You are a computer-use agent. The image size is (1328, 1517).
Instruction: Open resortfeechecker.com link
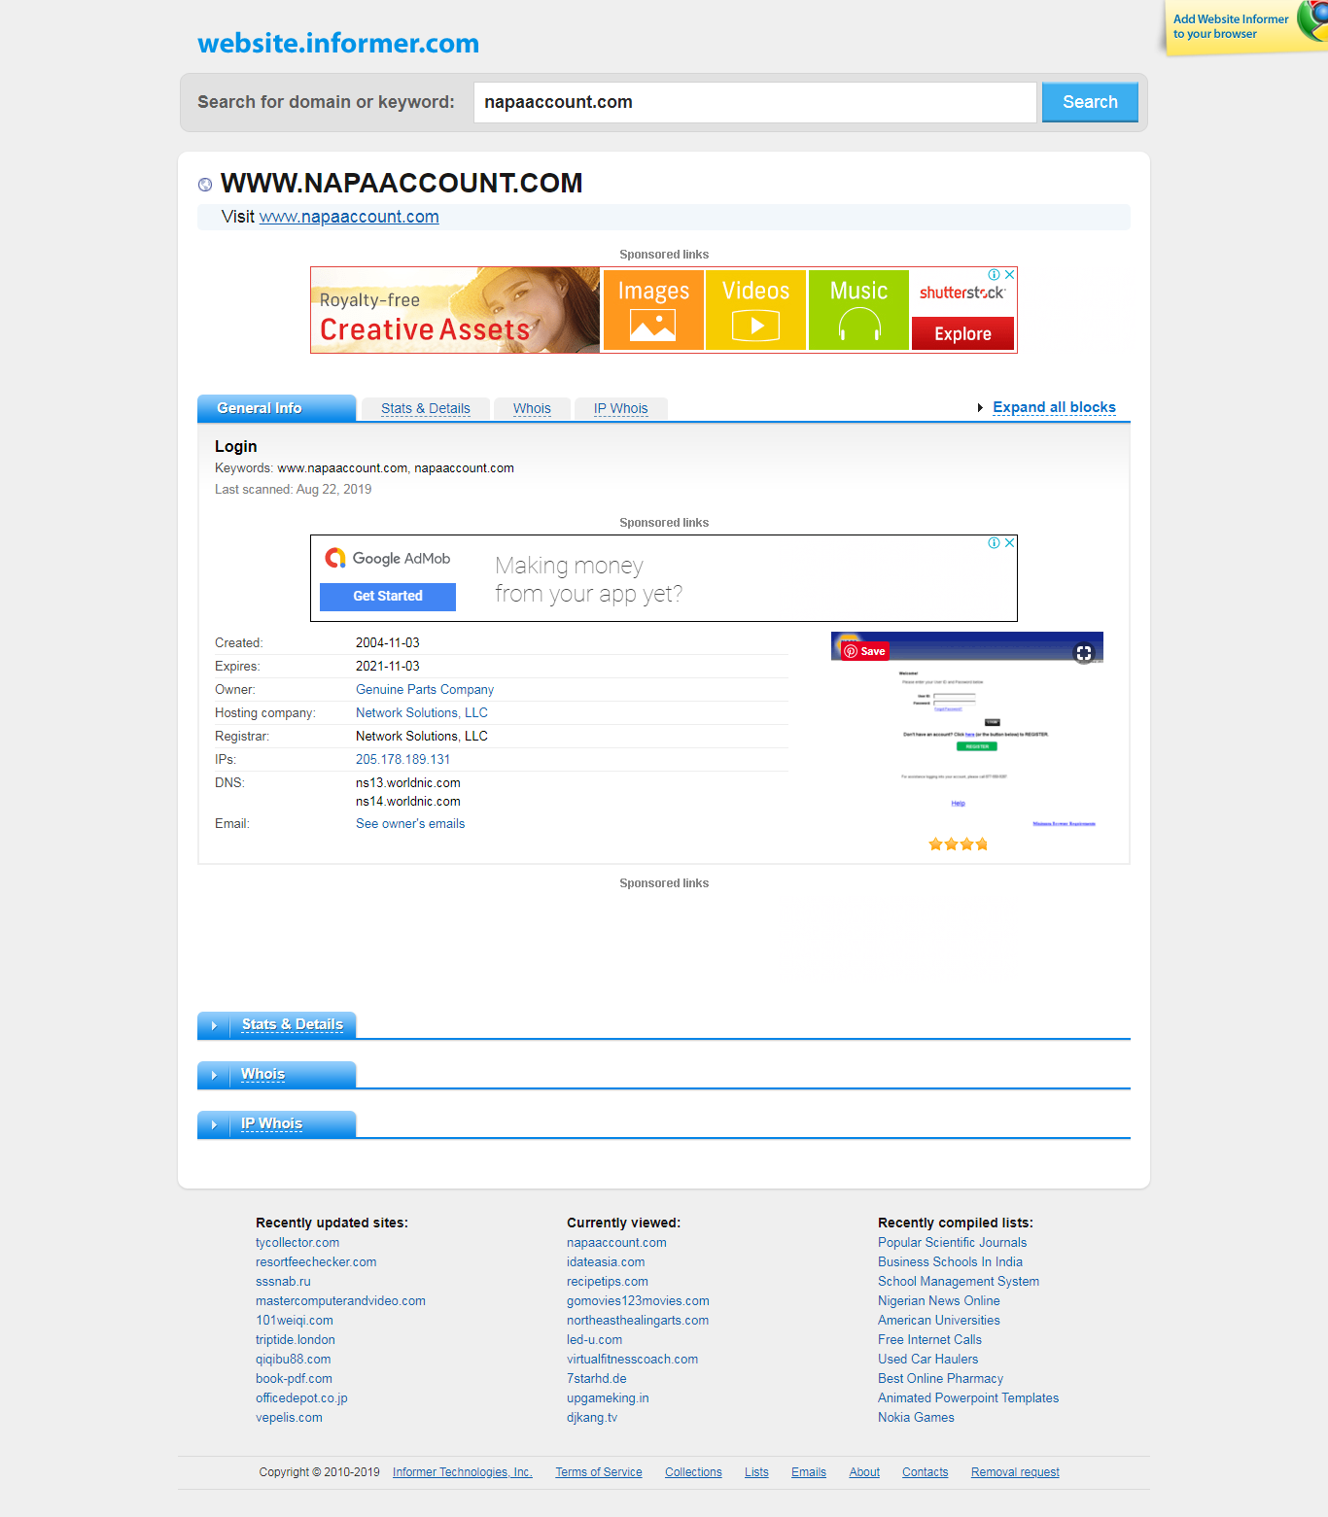316,1262
